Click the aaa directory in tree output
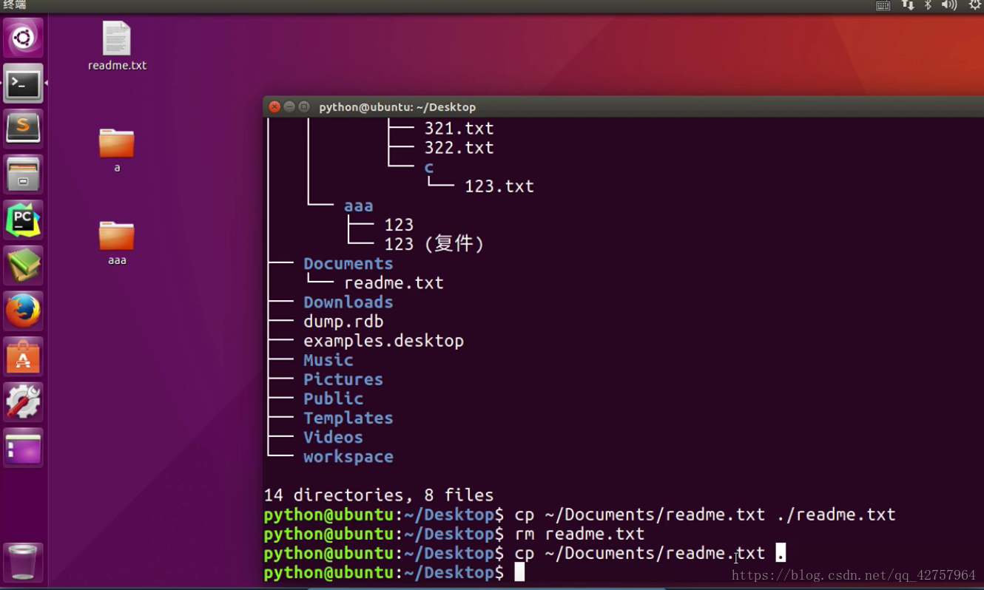The image size is (984, 590). pos(358,206)
